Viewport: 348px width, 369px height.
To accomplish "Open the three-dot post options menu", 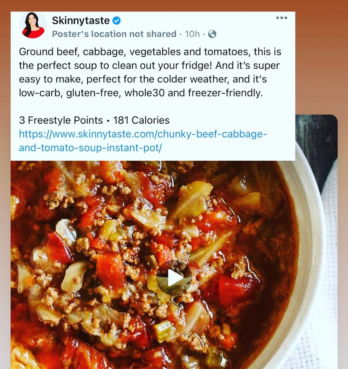I will click(x=282, y=18).
